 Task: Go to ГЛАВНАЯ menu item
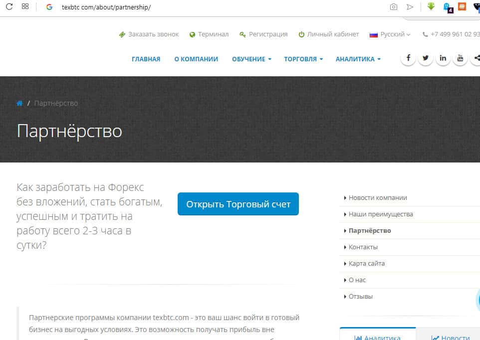point(146,59)
